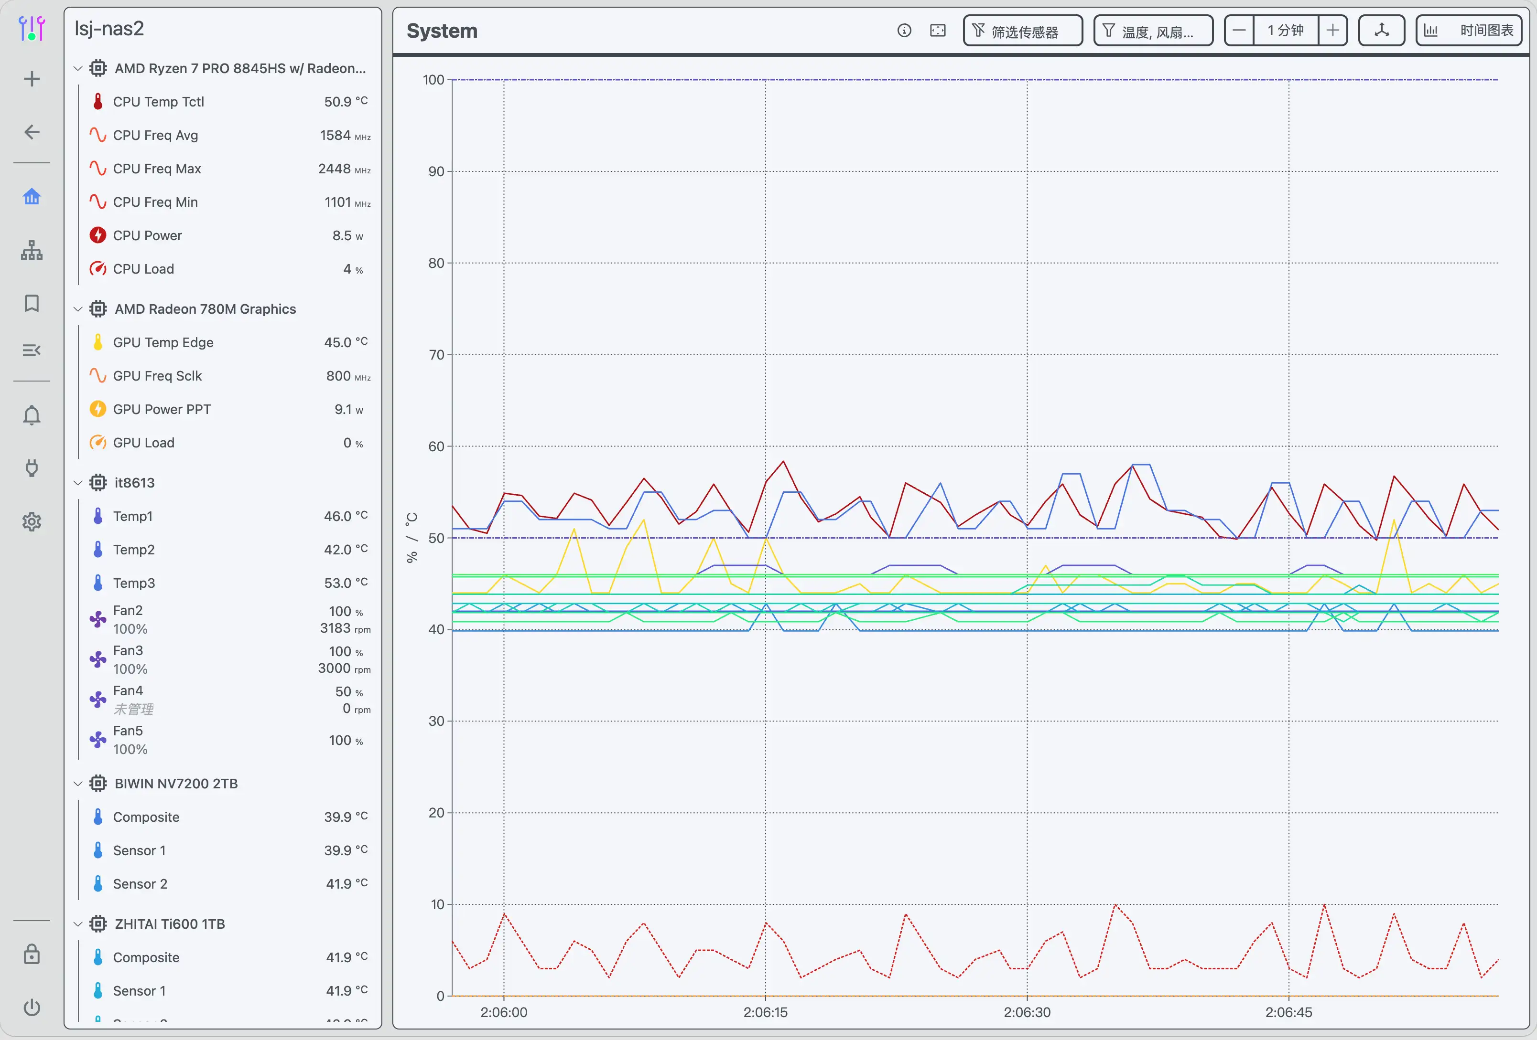Collapse the it8613 device group
Screen dimensions: 1537x1040
(x=77, y=483)
